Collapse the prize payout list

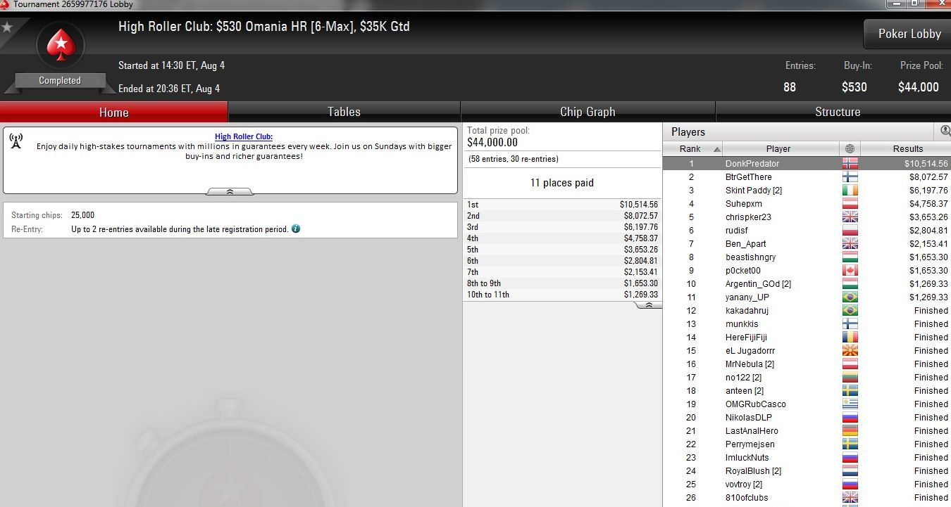(648, 305)
